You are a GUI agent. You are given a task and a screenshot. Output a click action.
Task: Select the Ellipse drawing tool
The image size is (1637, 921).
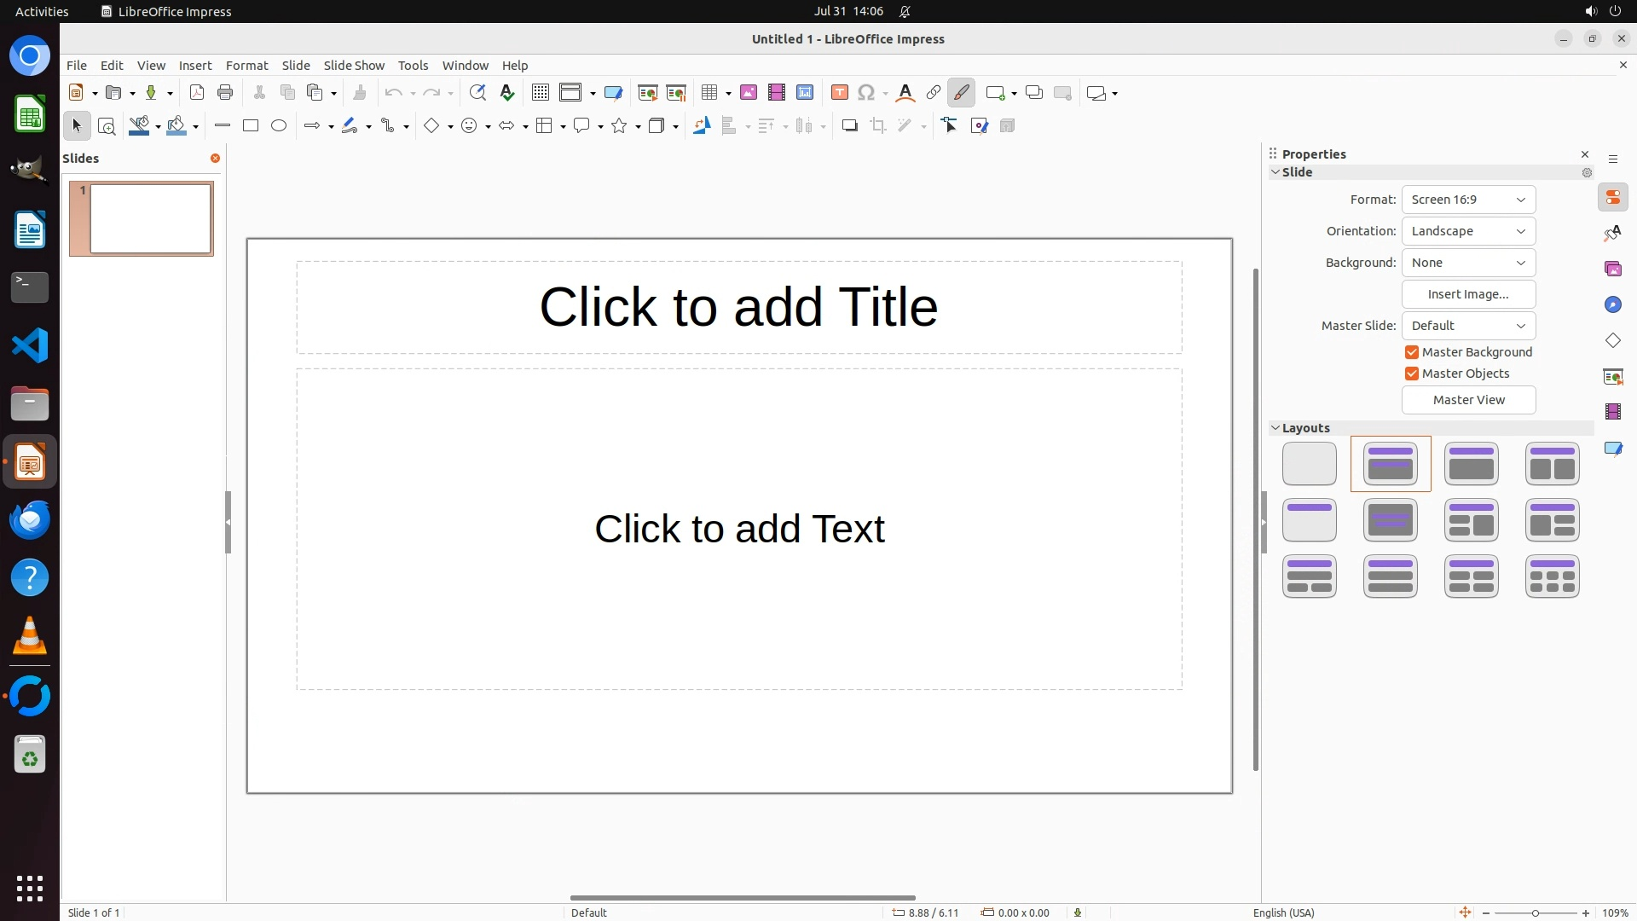pos(279,126)
